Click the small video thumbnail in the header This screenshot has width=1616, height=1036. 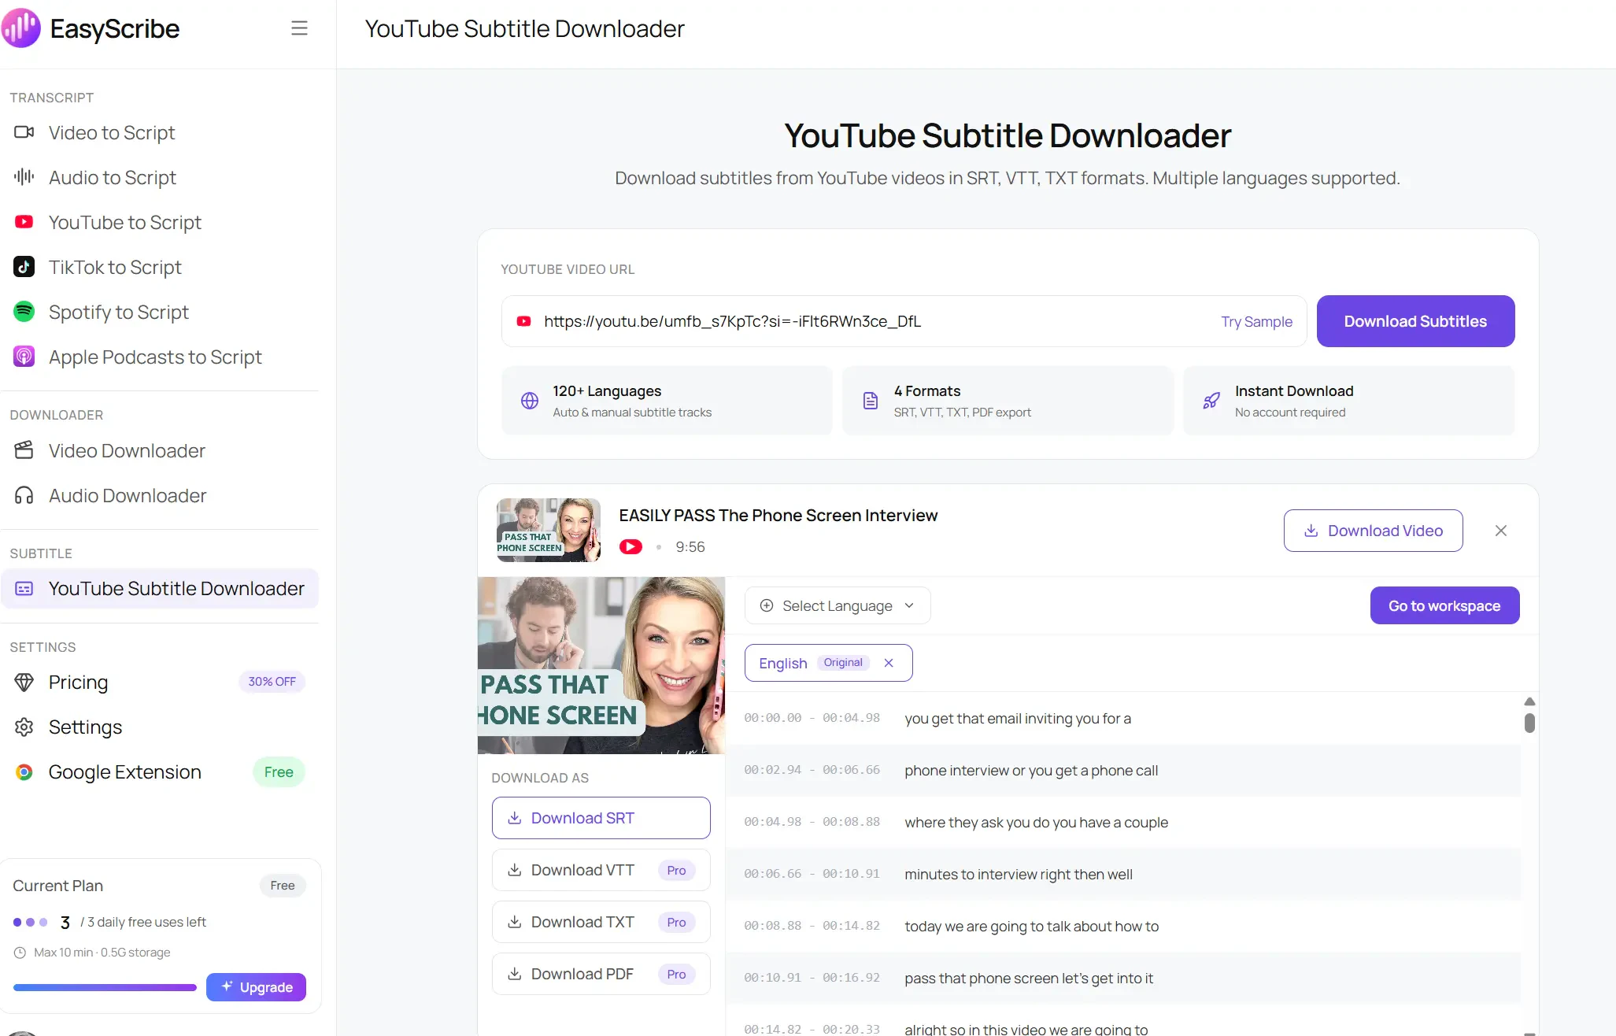click(549, 530)
